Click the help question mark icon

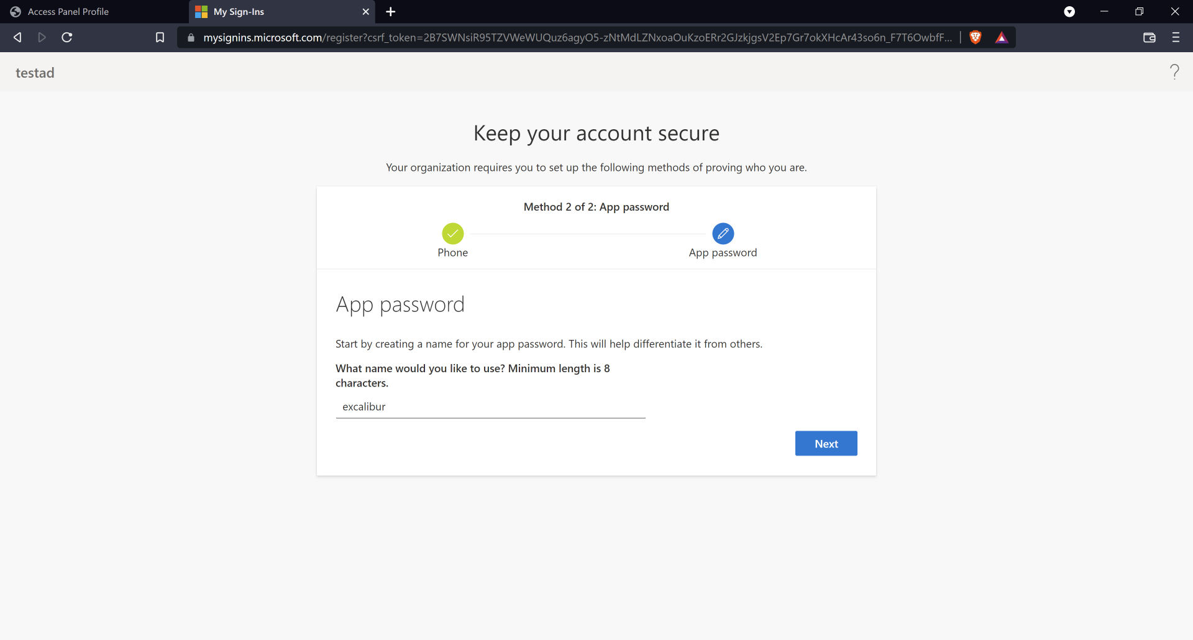pyautogui.click(x=1174, y=72)
